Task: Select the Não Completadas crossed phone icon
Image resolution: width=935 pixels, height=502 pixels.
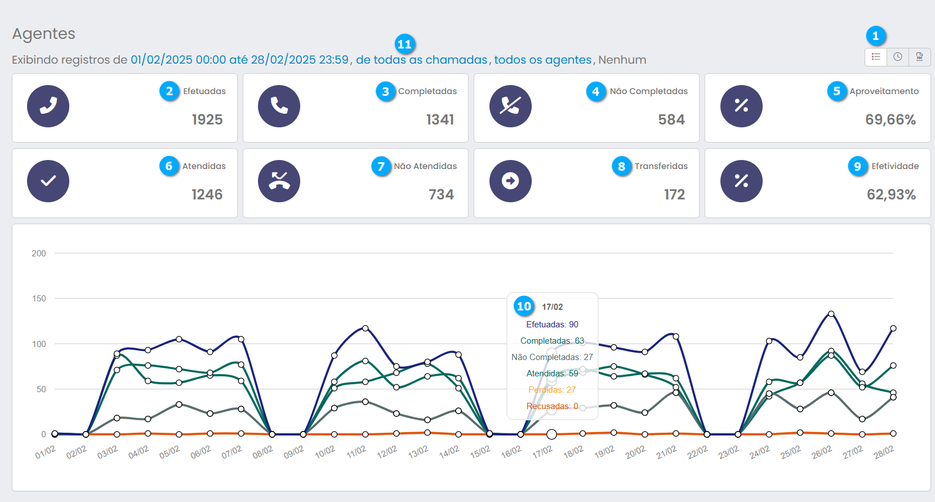Action: tap(510, 106)
